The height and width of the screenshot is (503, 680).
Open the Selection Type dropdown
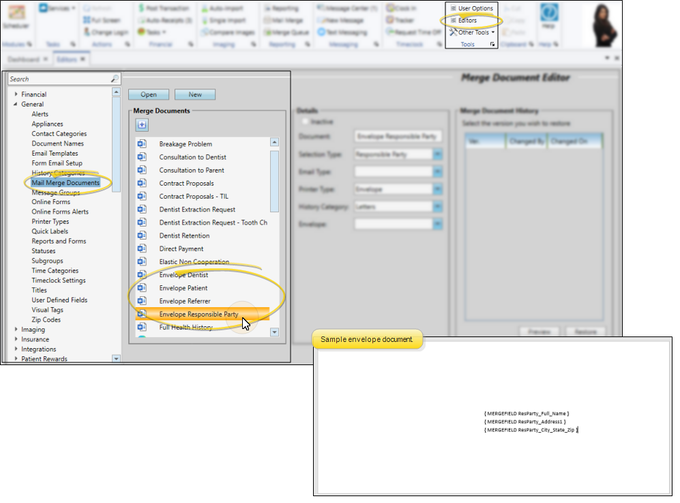(437, 155)
